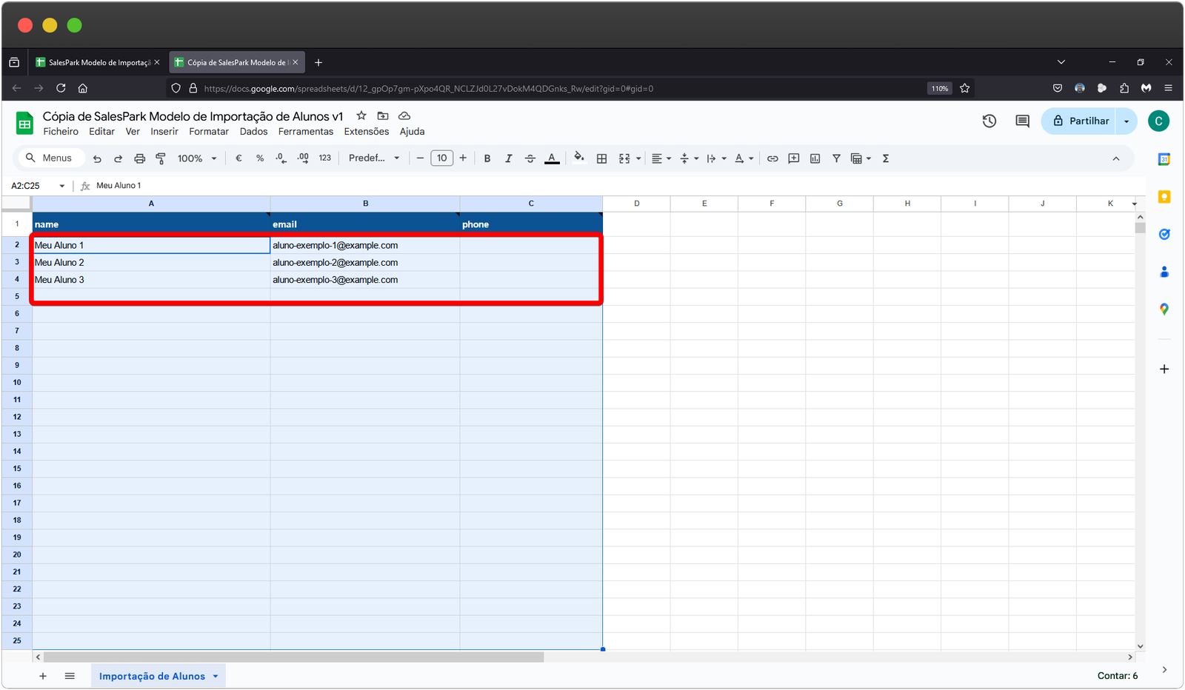1185x690 pixels.
Task: Open the fill color picker
Action: (x=579, y=158)
